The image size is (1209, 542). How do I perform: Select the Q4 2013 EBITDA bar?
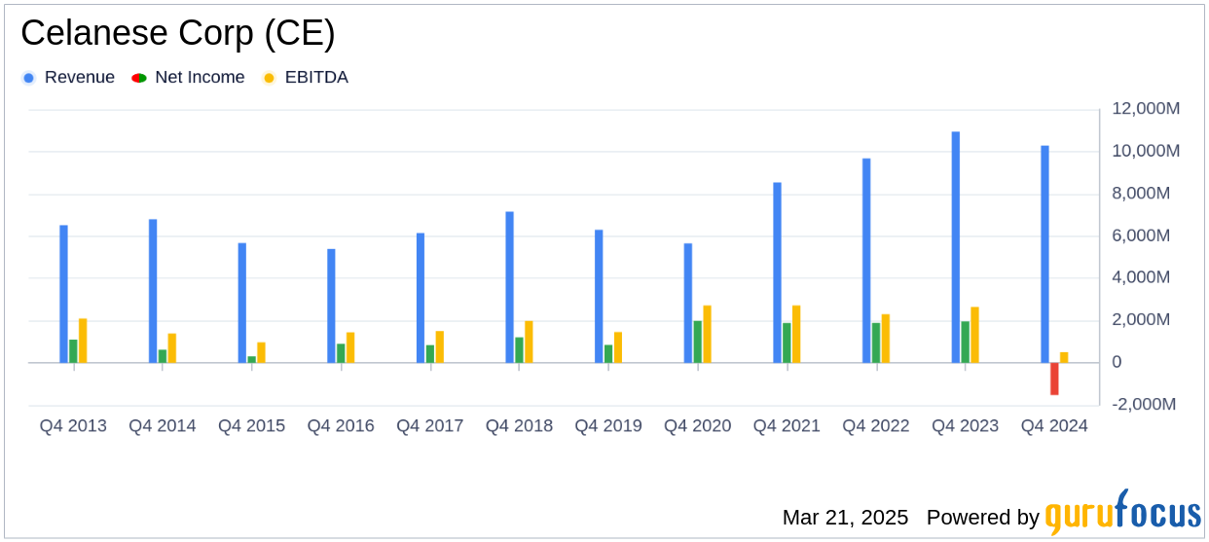[83, 341]
